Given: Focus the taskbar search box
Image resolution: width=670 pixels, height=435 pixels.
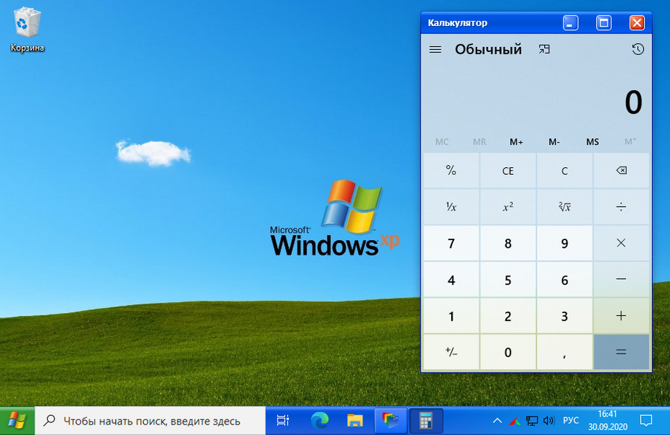Looking at the screenshot, I should coord(150,421).
